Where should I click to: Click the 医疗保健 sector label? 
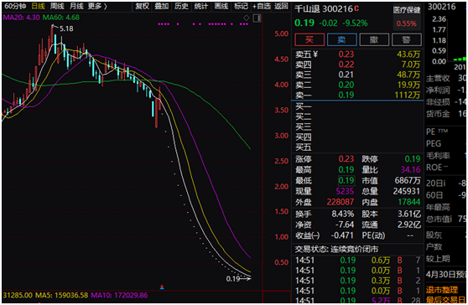point(407,10)
